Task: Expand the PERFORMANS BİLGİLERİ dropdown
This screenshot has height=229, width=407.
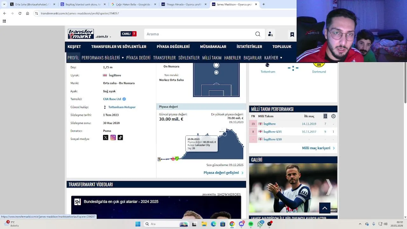Action: coord(123,58)
